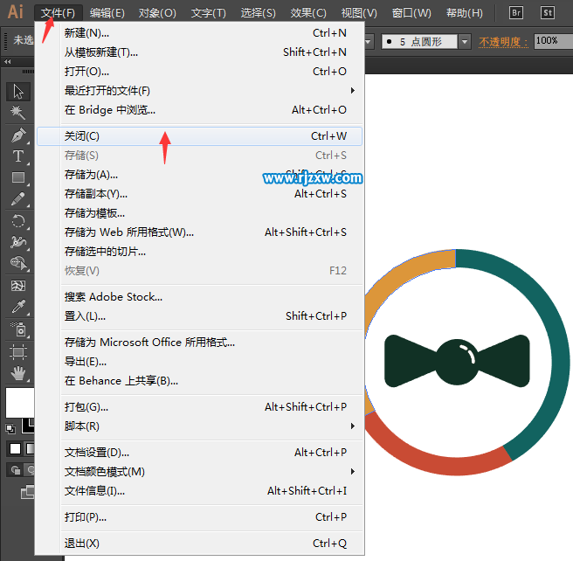The image size is (573, 561).
Task: Click the default fill and stroke icon
Action: click(x=10, y=428)
